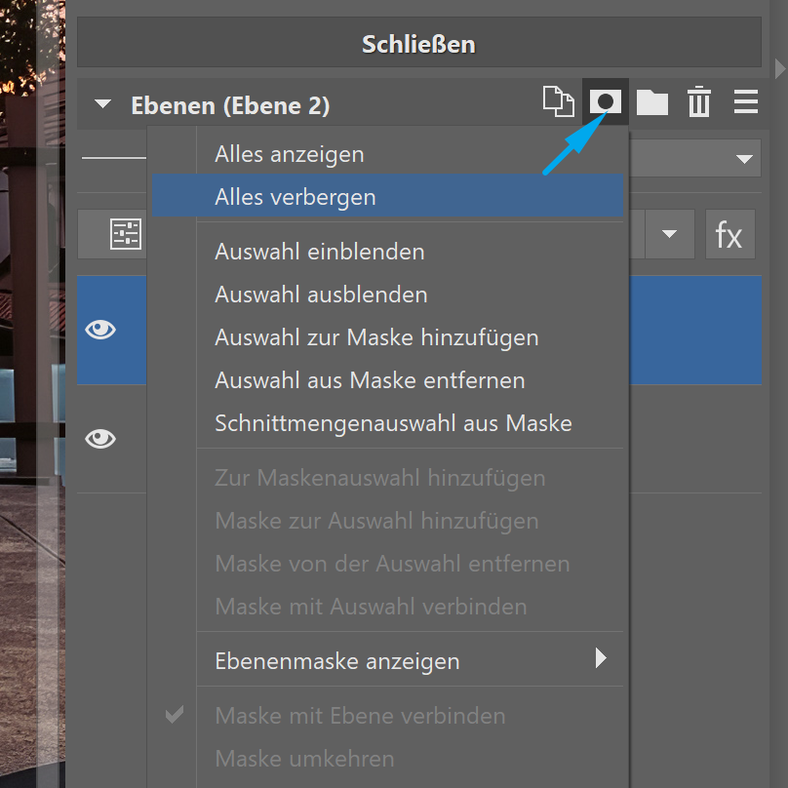Click the duplicate layer icon
Image resolution: width=788 pixels, height=788 pixels.
tap(558, 102)
